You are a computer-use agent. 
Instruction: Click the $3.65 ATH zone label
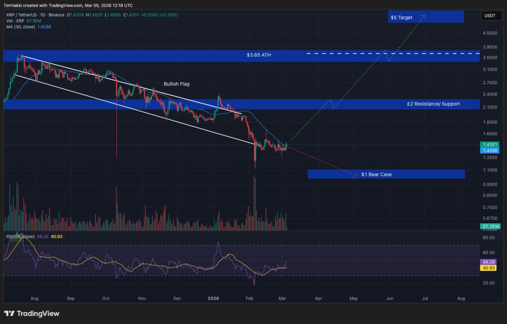pos(258,55)
